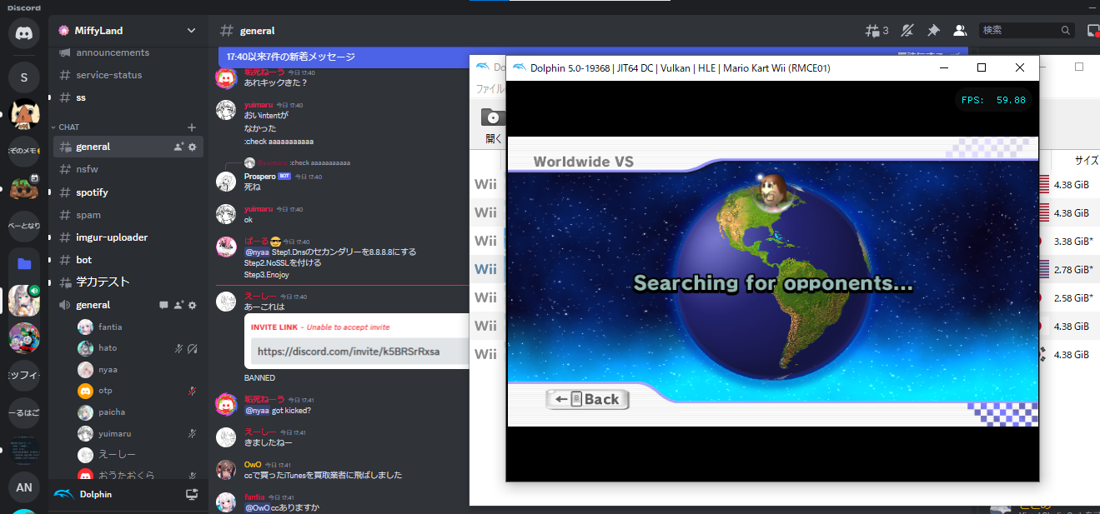
Task: Click the screen share icon beside Dolphin activity
Action: tap(192, 494)
